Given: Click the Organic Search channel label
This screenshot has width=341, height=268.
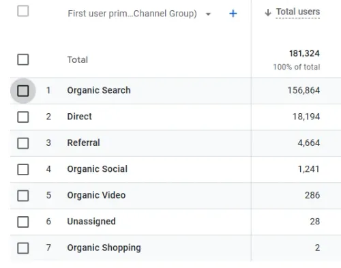Looking at the screenshot, I should tap(99, 91).
